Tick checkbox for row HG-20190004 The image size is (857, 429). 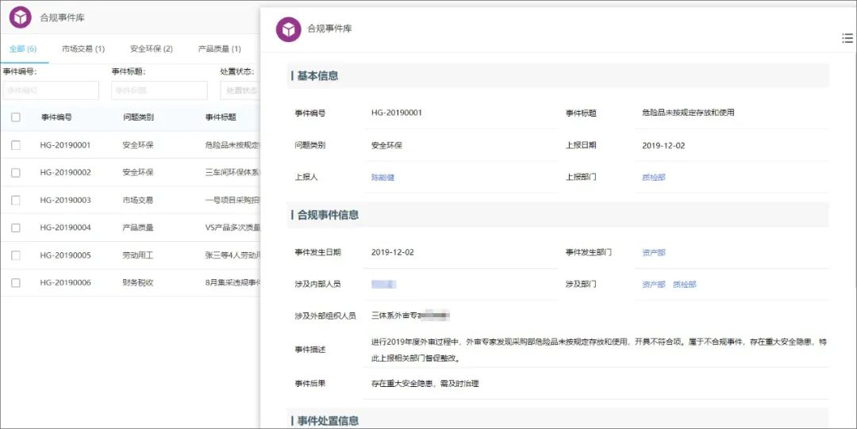pos(16,228)
